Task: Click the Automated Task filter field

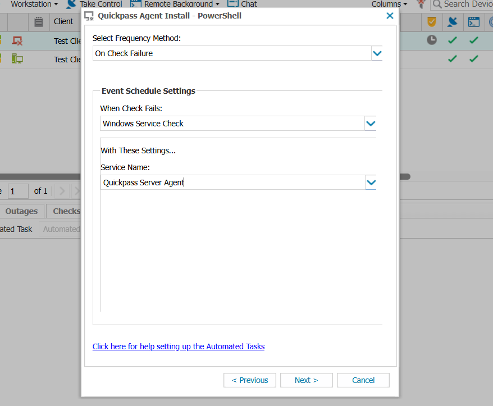Action: (x=60, y=229)
